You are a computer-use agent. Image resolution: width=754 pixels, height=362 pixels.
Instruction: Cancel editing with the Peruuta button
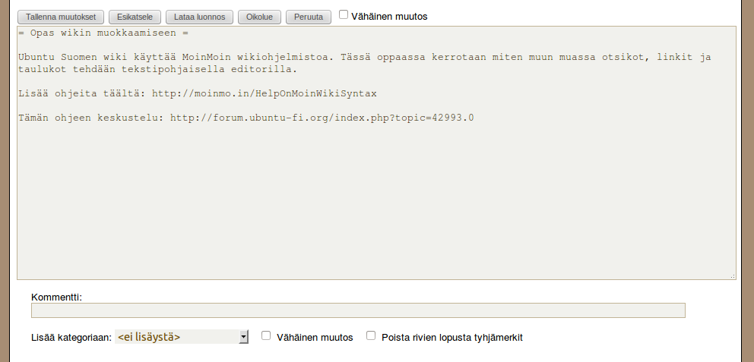309,17
